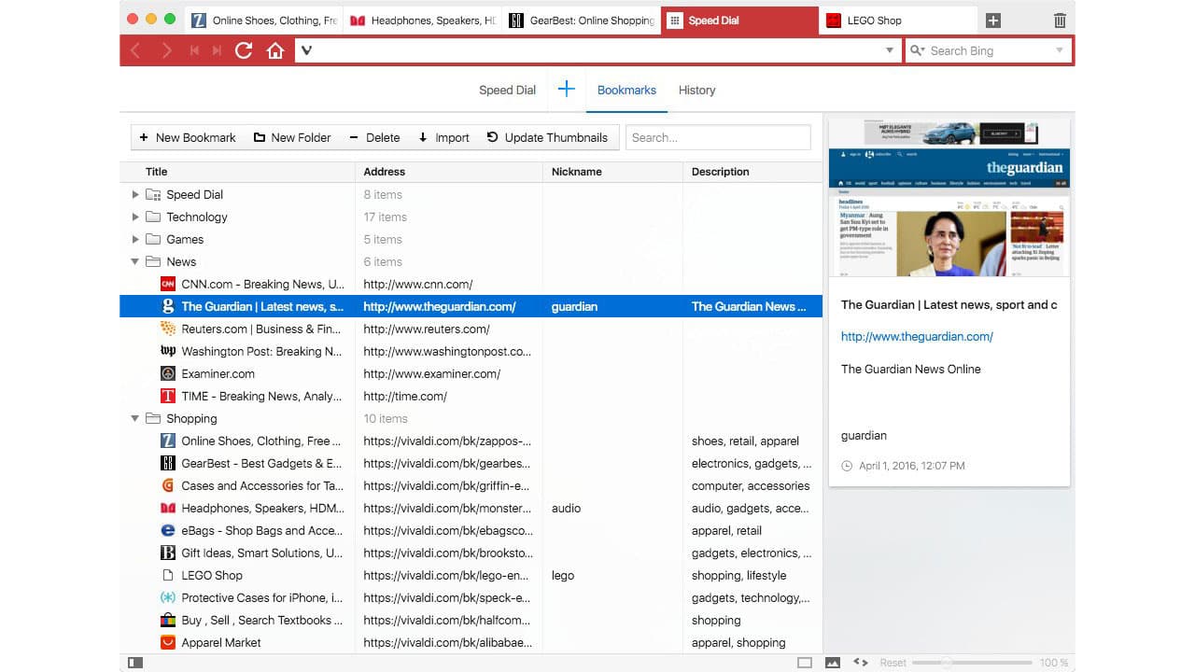Click the bookmarks Search field
1195x672 pixels.
click(x=717, y=137)
